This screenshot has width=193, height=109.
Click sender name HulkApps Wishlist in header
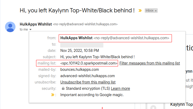[x=36, y=24]
